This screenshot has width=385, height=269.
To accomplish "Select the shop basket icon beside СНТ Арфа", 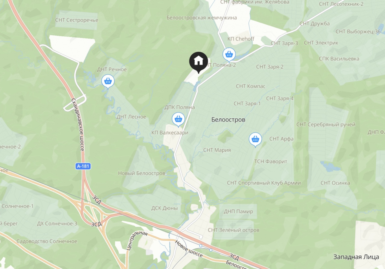I will [x=255, y=140].
